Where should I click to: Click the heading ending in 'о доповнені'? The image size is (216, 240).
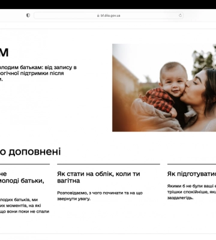click(x=30, y=152)
